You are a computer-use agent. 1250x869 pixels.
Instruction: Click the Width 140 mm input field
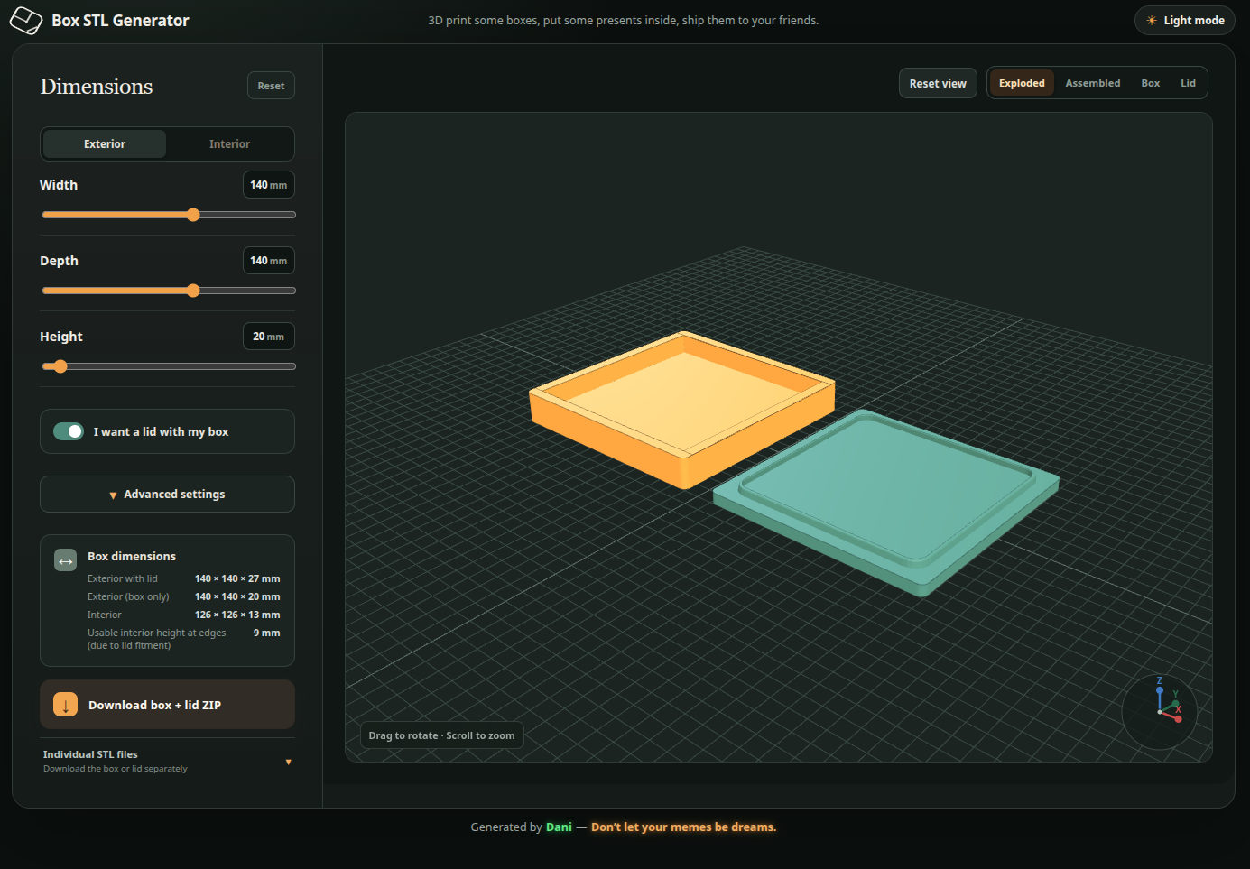pyautogui.click(x=268, y=185)
